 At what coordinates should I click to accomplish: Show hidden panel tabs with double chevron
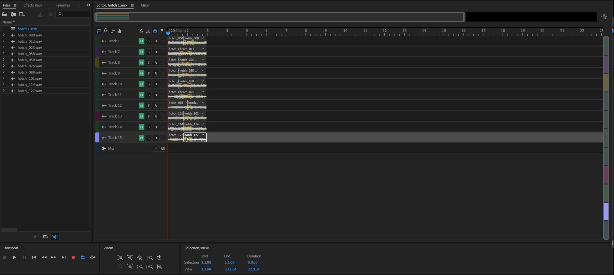coord(88,5)
